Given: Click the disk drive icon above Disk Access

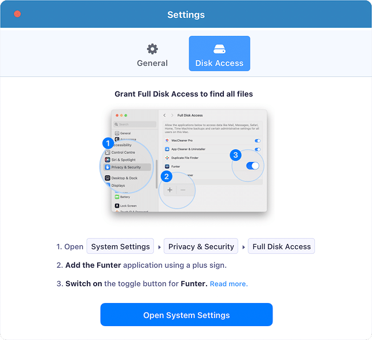Looking at the screenshot, I should [x=219, y=49].
